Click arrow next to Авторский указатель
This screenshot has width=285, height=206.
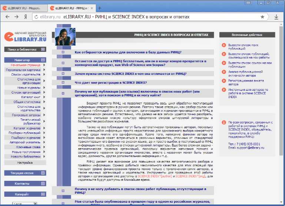point(44,142)
